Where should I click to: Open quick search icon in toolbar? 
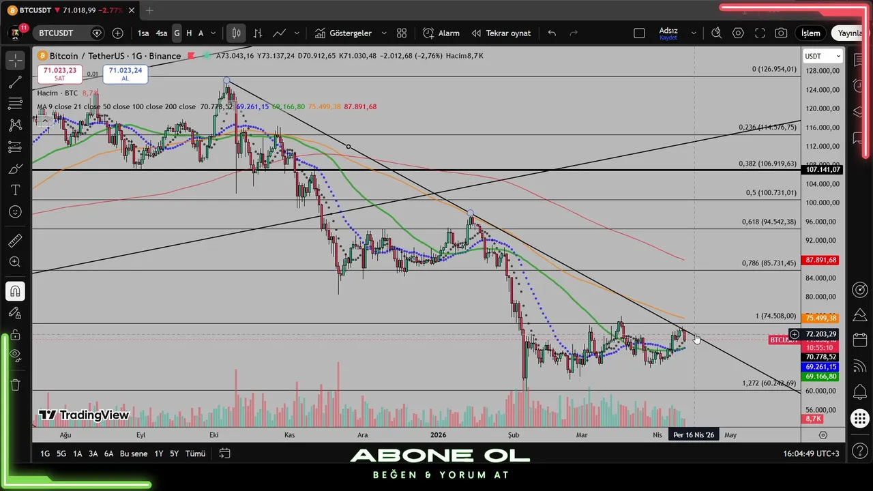716,33
